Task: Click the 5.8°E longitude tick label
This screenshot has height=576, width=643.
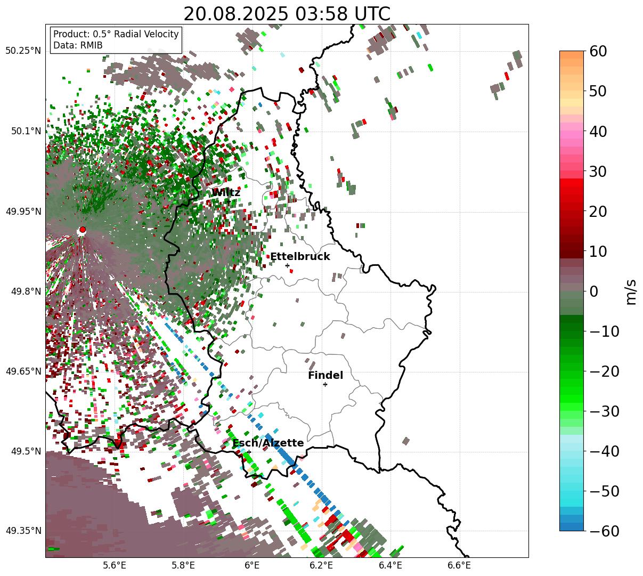Action: coord(183,565)
